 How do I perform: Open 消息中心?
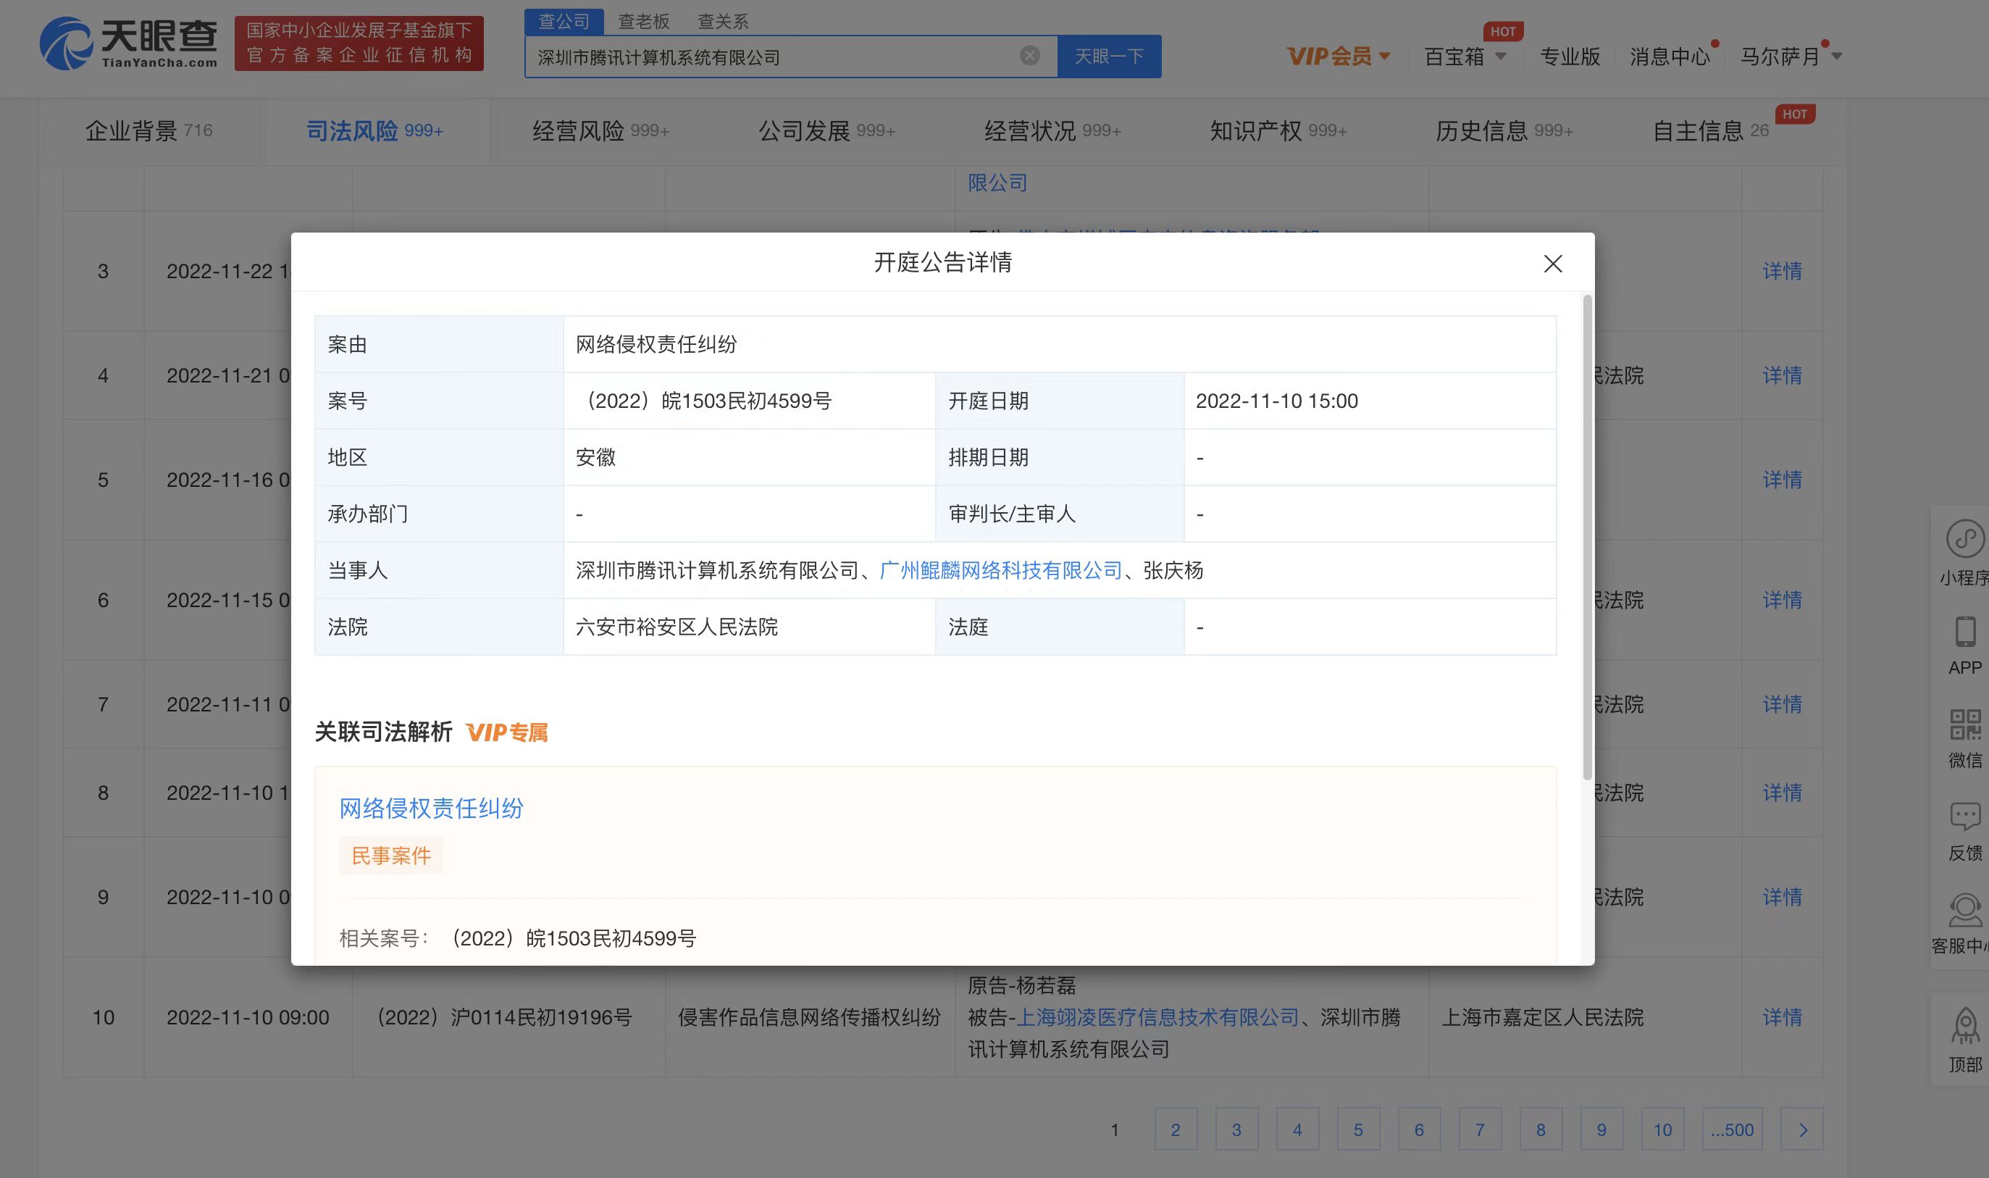(x=1670, y=57)
